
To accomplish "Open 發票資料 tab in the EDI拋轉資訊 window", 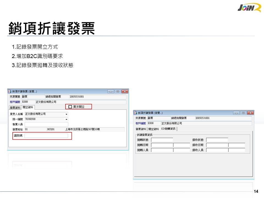I will pyautogui.click(x=141, y=129).
